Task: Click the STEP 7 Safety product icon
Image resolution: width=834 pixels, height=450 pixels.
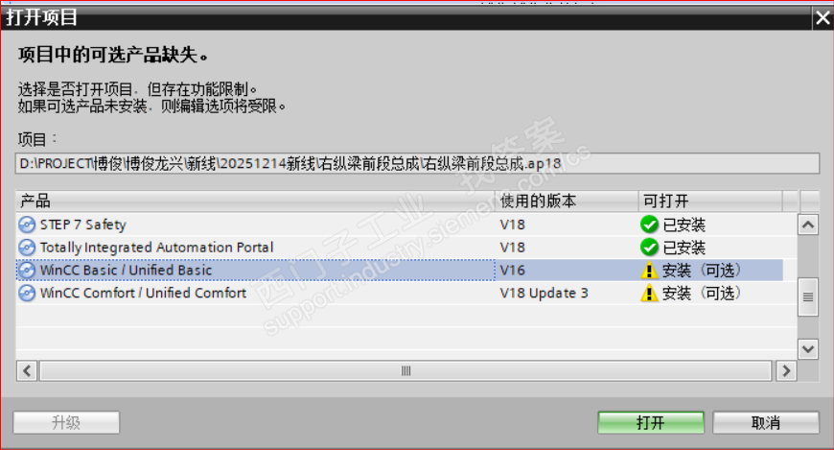Action: 27,225
